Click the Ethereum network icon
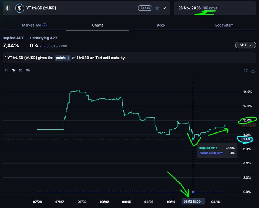This screenshot has width=259, height=208. [x=7, y=8]
